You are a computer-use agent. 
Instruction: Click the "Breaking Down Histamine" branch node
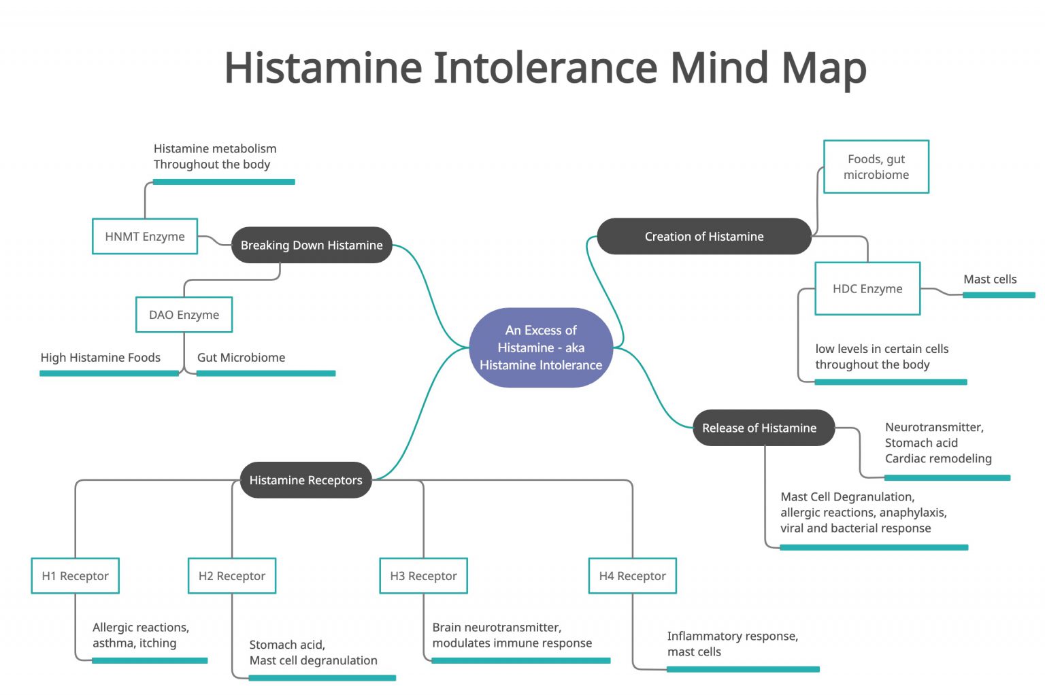tap(311, 245)
